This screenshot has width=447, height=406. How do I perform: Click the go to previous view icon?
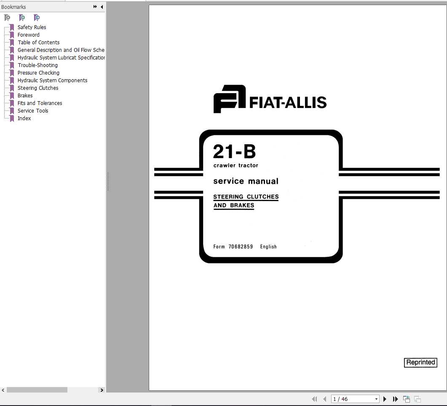[407, 399]
